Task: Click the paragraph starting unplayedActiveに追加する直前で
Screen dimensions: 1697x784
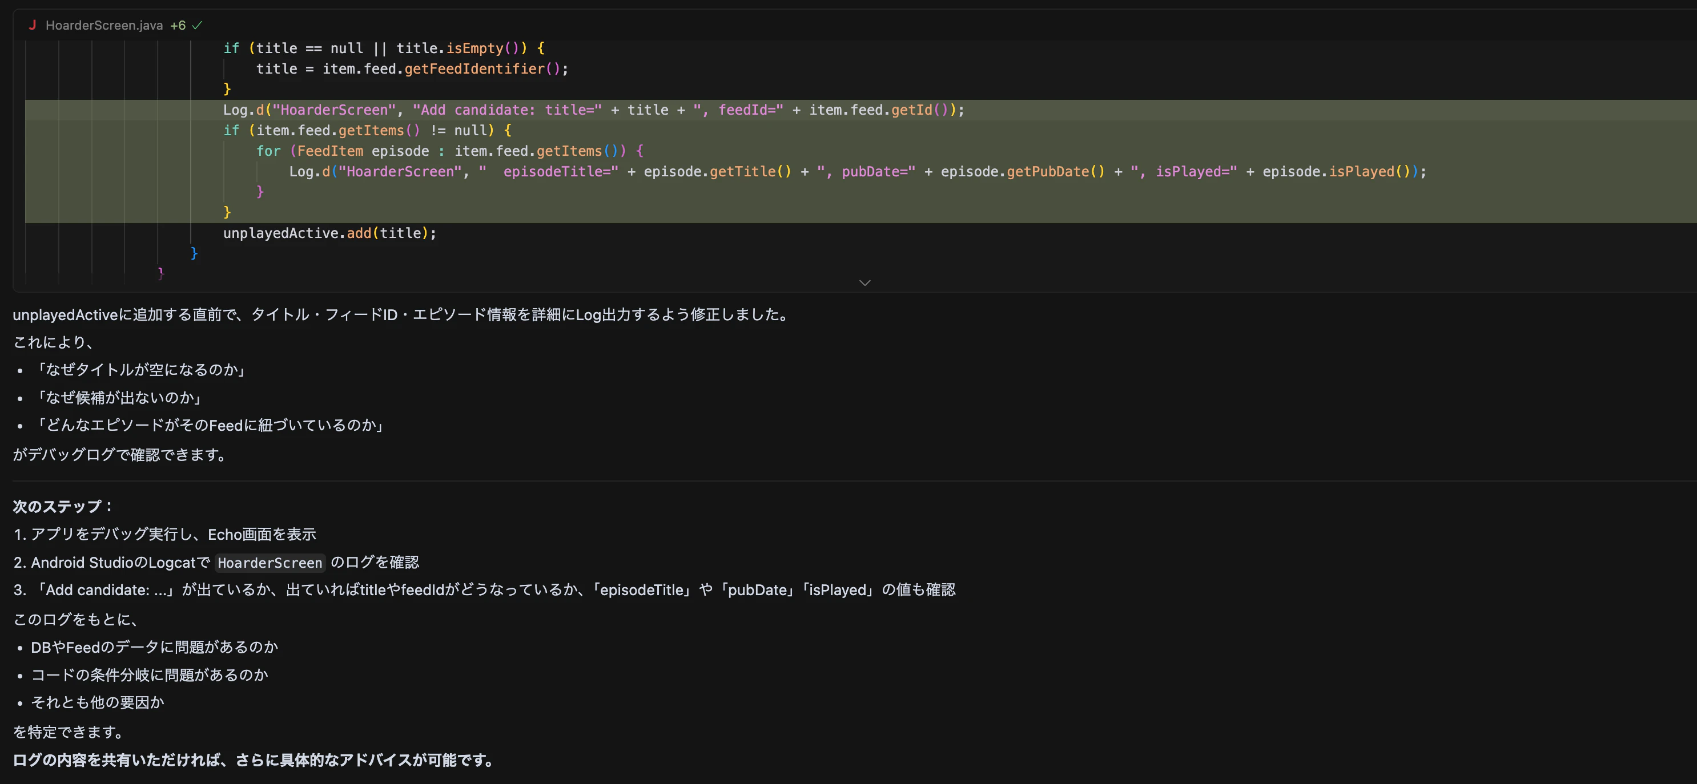Action: [x=403, y=314]
